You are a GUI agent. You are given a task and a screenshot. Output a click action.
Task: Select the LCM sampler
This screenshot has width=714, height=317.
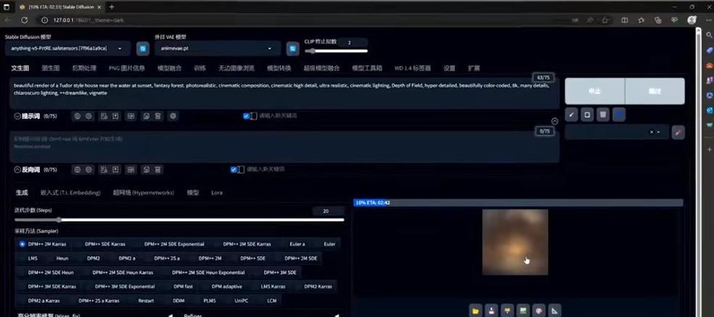click(272, 300)
